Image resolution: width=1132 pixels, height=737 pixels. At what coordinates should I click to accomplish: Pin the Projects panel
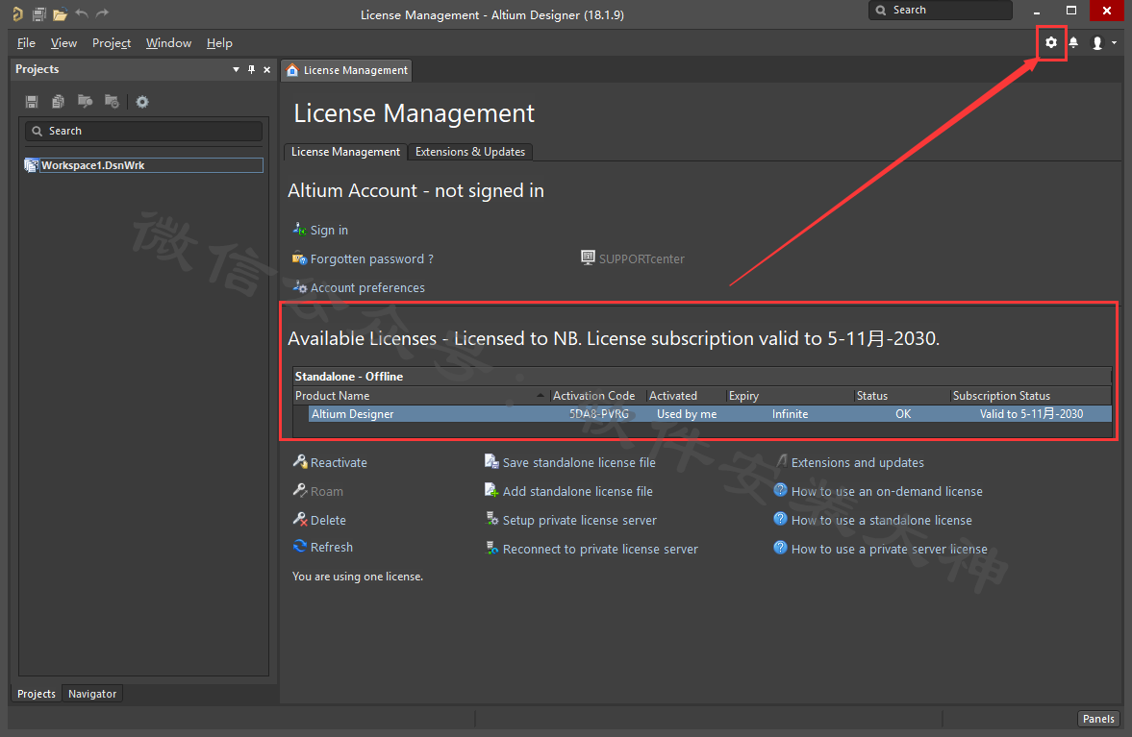click(251, 70)
